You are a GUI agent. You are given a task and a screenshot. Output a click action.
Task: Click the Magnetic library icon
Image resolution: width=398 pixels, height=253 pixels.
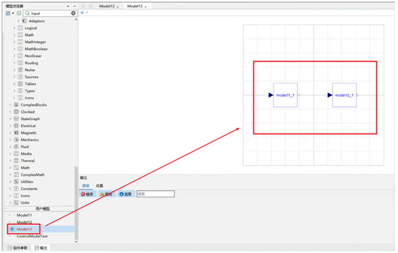point(16,132)
